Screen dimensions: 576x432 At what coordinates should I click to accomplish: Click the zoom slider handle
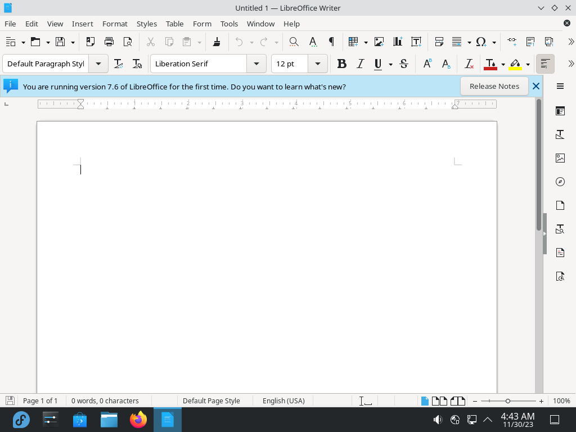pos(508,401)
